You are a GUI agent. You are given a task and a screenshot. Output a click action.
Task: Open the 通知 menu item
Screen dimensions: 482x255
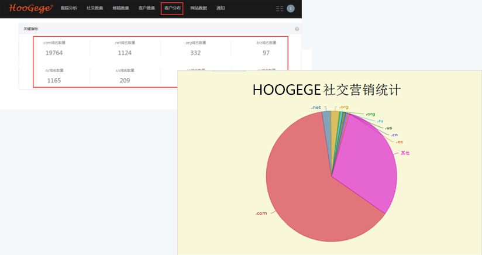point(221,8)
